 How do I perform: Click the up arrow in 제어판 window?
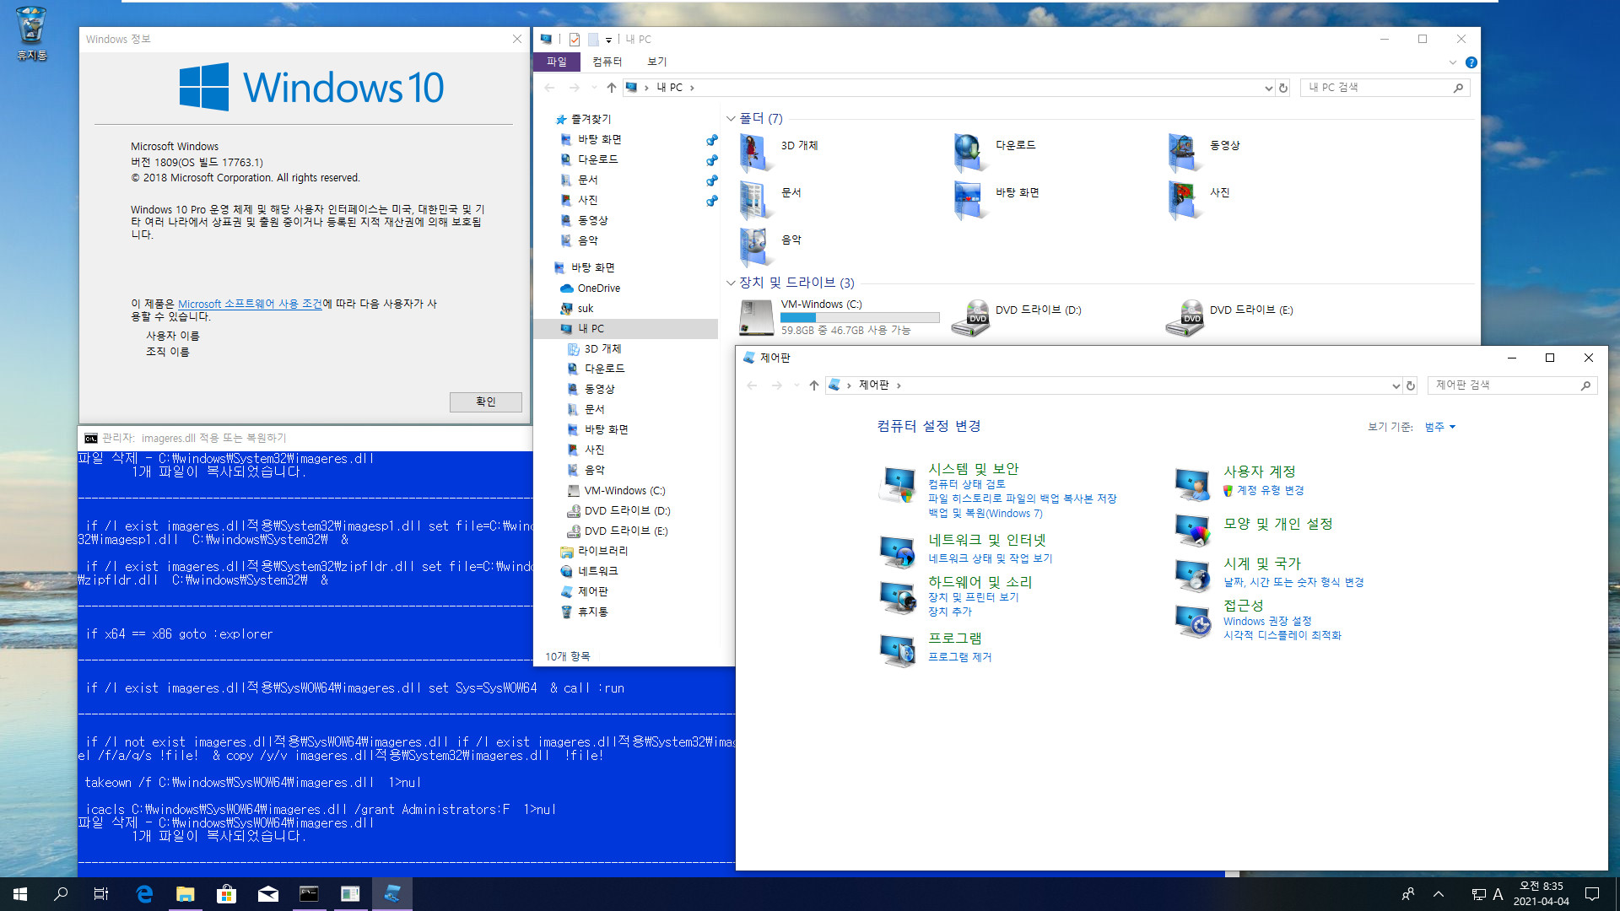(x=813, y=385)
